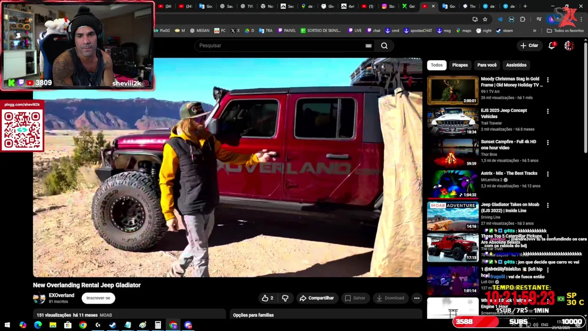Open the Todos os favoritos folder

tap(565, 30)
